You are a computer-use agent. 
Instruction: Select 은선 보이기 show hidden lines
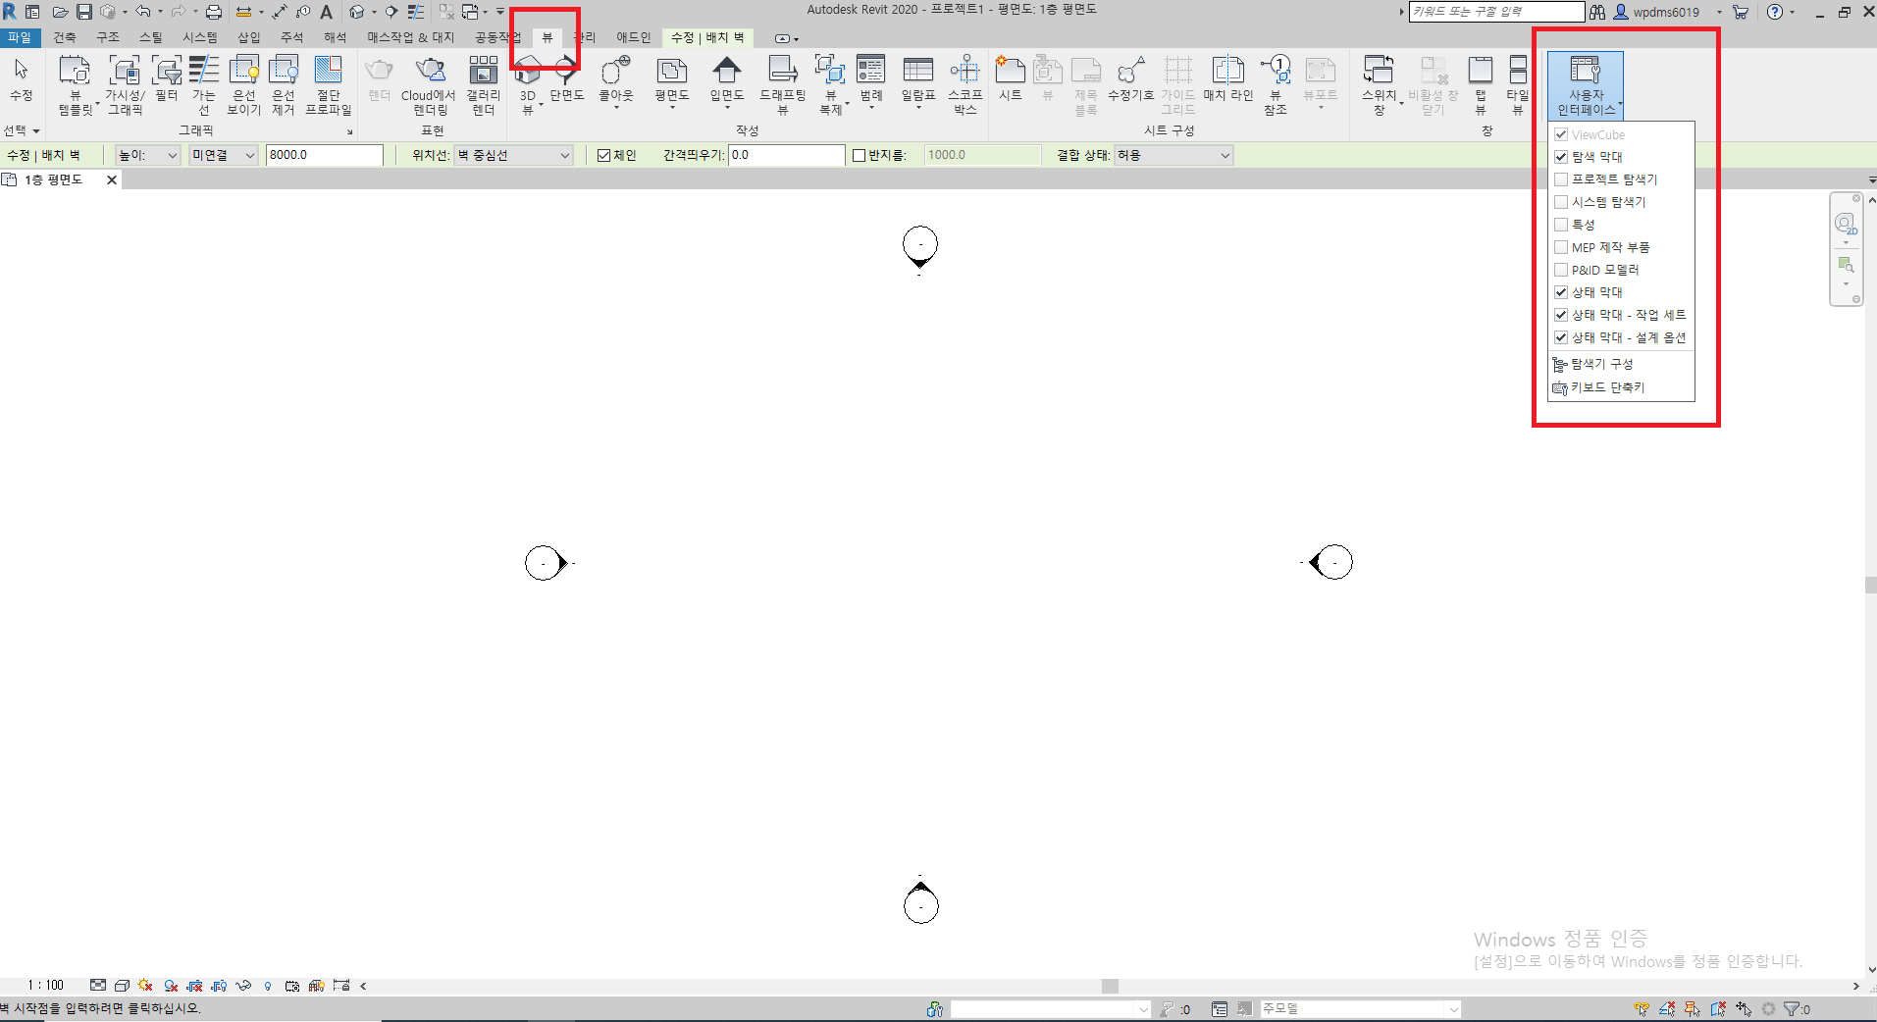(243, 86)
